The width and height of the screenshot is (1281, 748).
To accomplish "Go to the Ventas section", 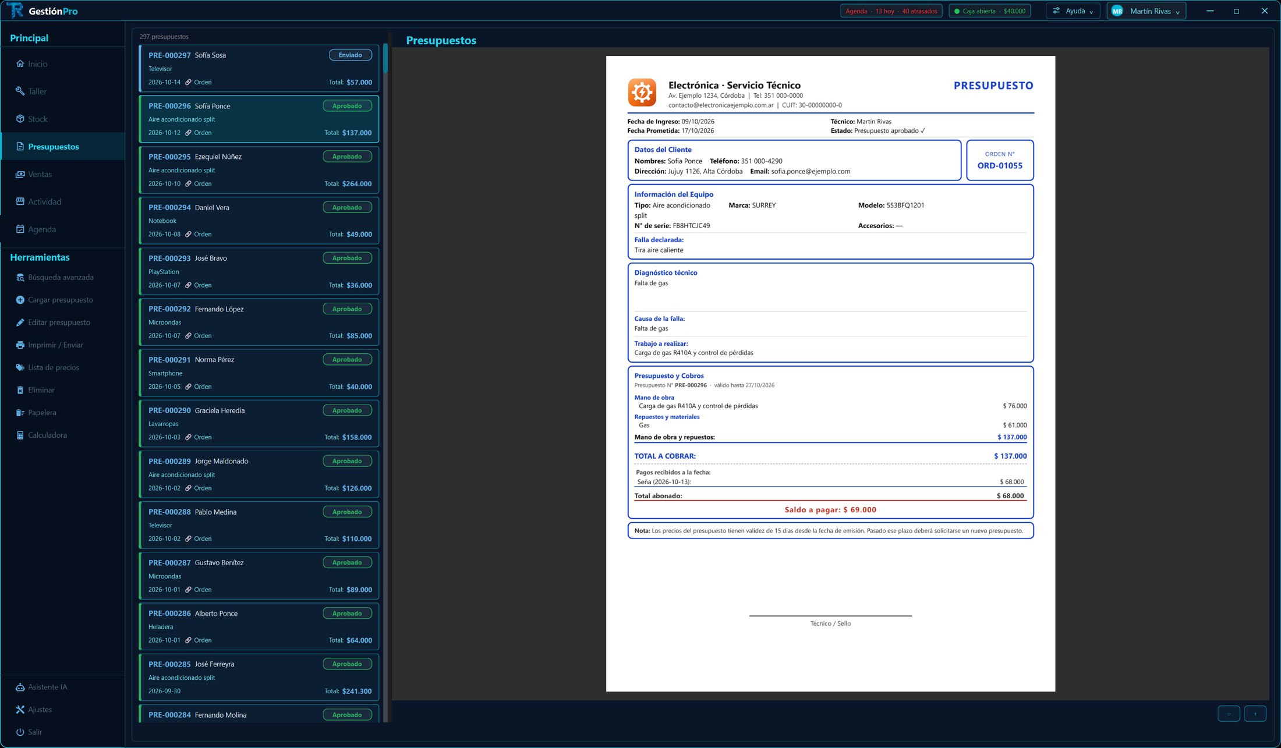I will coord(40,174).
